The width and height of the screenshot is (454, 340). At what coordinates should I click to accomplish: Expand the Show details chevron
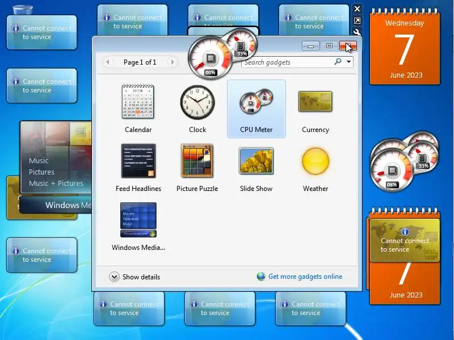coord(114,277)
